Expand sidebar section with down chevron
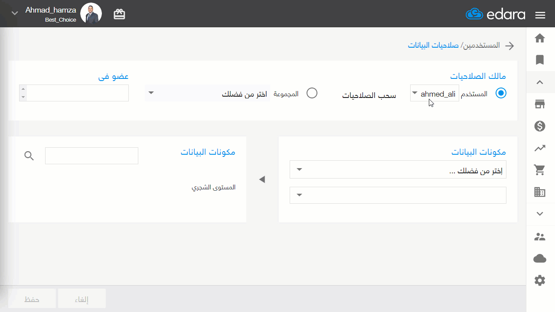 pyautogui.click(x=540, y=214)
